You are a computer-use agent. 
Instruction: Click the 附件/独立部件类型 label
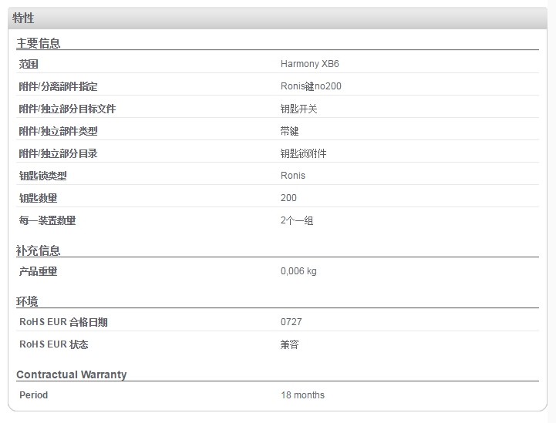point(58,131)
